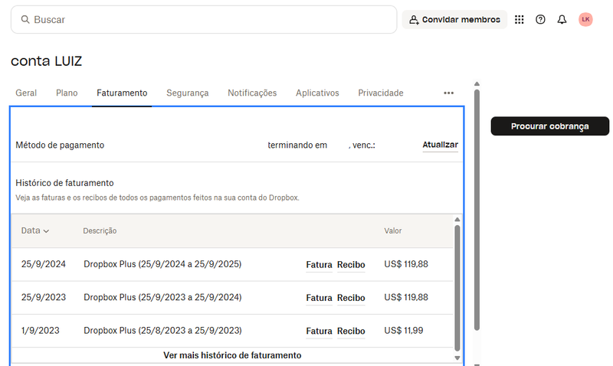The width and height of the screenshot is (613, 366).
Task: Click US$ 119,88 in the 25/9/2024 row
Action: tap(406, 264)
